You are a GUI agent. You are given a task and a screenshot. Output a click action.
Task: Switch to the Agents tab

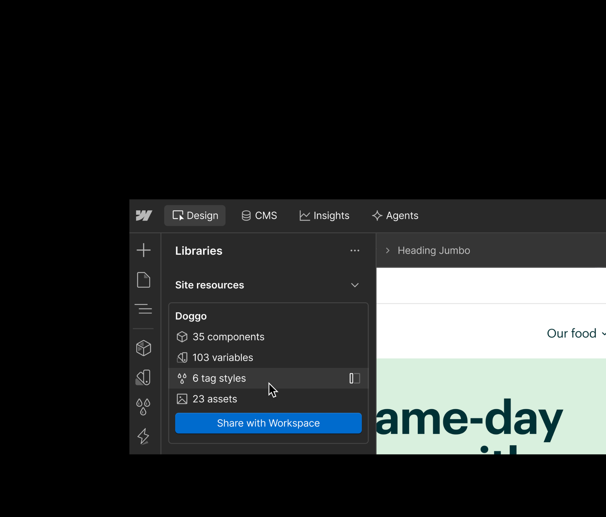pos(395,216)
